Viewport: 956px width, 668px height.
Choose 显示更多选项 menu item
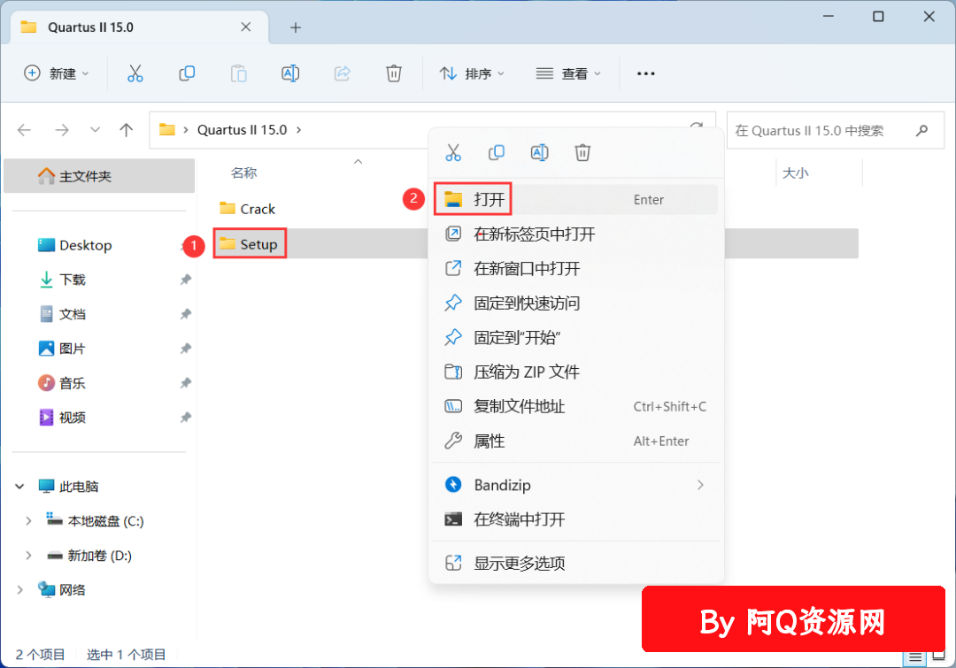click(575, 564)
